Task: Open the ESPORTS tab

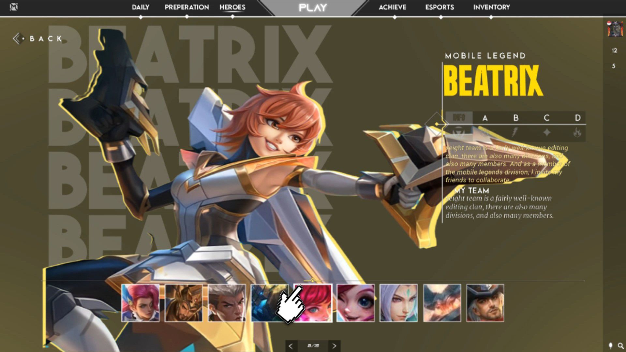Action: (440, 7)
